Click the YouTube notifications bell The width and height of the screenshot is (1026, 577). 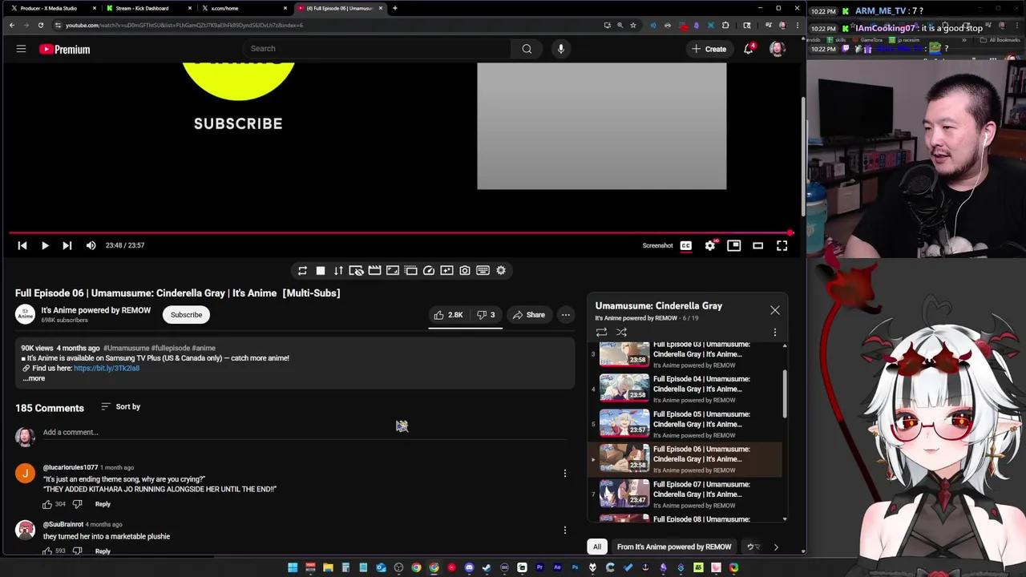pyautogui.click(x=749, y=49)
